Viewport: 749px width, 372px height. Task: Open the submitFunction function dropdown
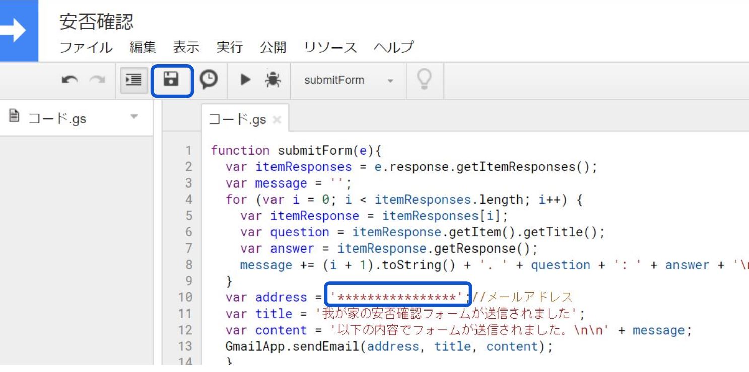click(349, 80)
